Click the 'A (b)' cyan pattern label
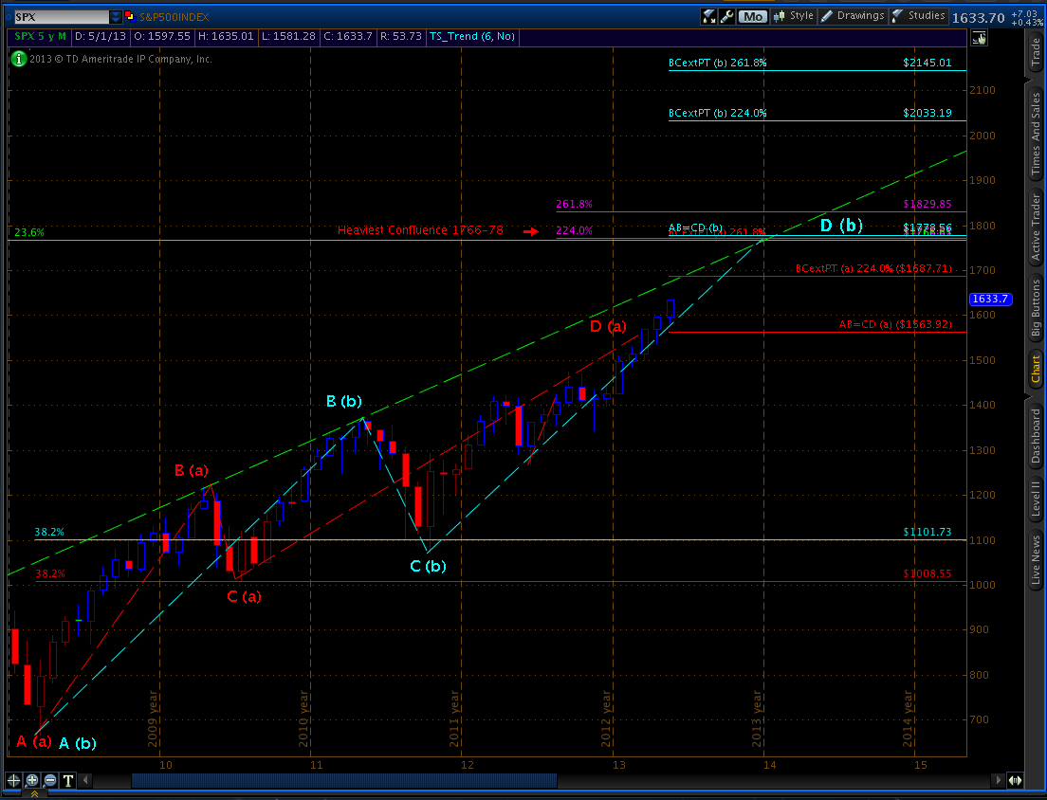The height and width of the screenshot is (800, 1047). point(78,743)
